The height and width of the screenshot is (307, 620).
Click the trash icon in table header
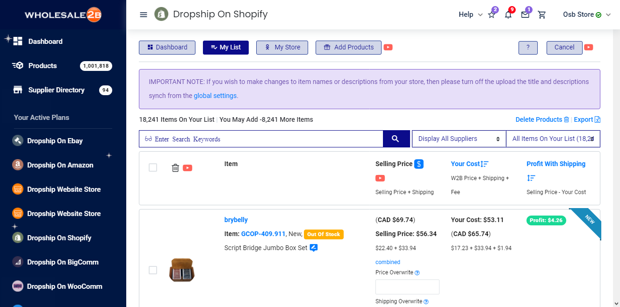[175, 167]
